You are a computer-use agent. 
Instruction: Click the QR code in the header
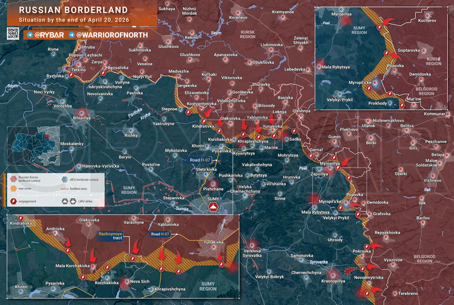[x=13, y=34]
